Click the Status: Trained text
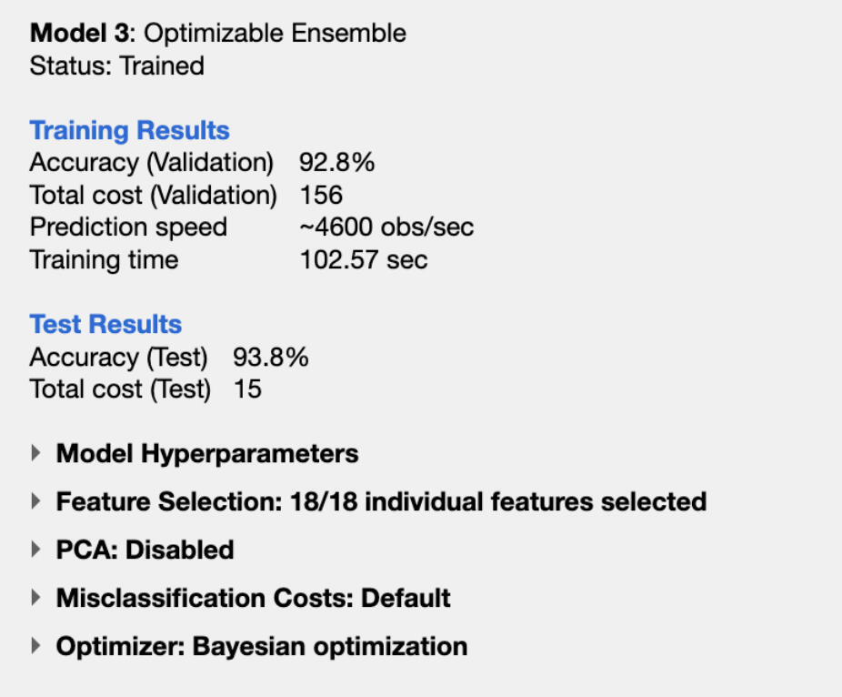This screenshot has height=697, width=842. (116, 66)
